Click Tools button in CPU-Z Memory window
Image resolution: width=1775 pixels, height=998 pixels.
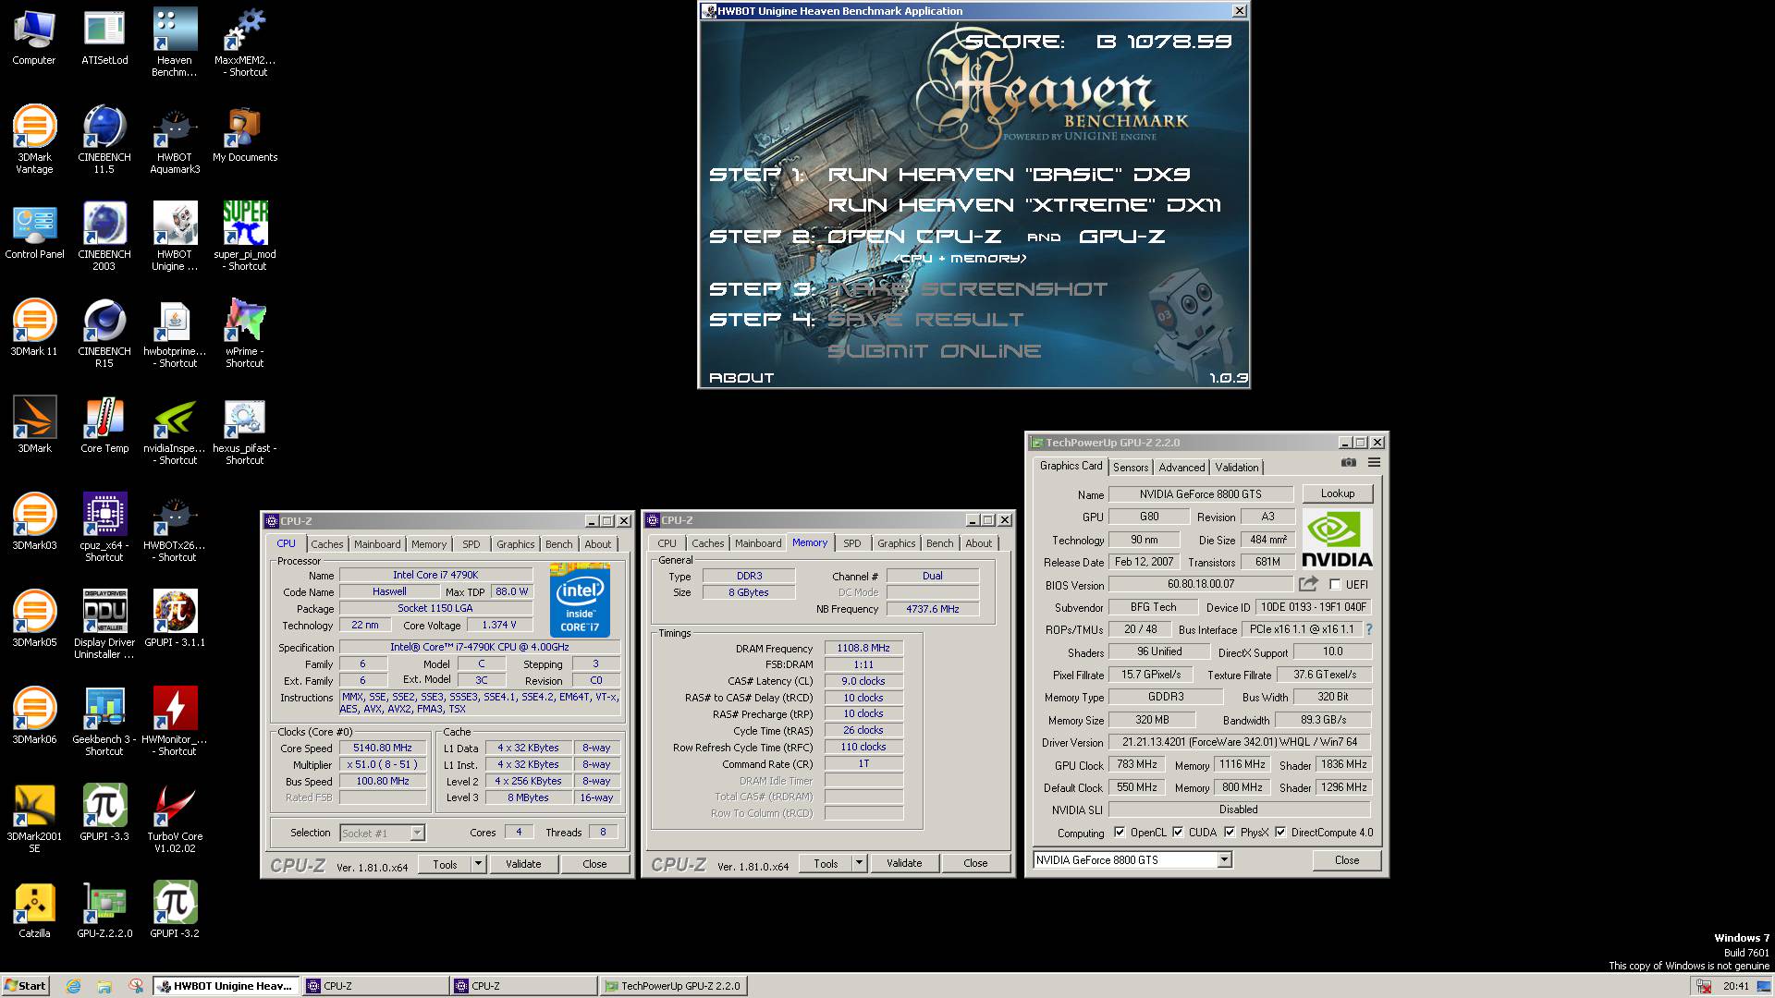[826, 863]
